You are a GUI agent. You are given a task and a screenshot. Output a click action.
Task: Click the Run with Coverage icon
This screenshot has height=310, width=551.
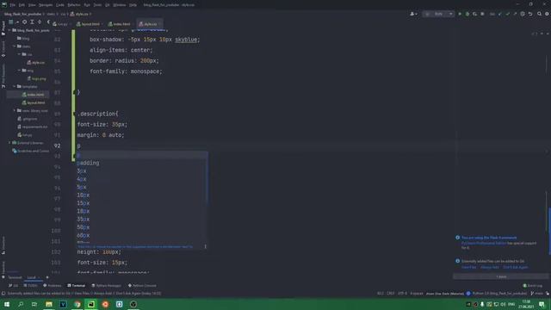[x=474, y=14]
